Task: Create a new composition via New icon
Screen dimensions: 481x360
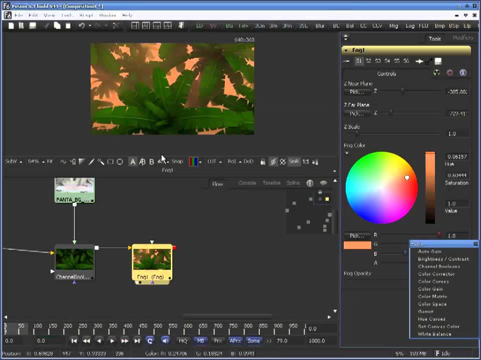Action: 11,25
